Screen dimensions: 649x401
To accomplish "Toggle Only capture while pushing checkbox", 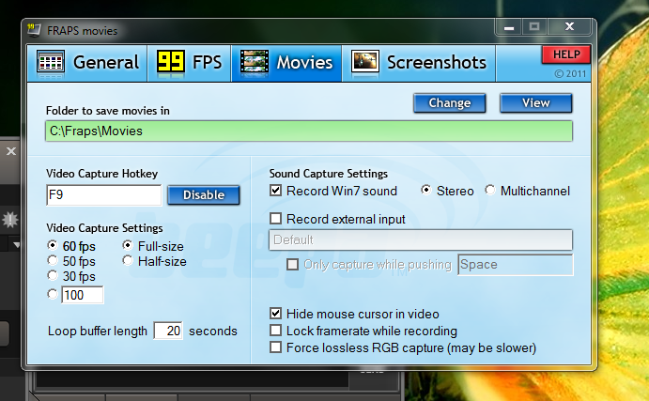I will pyautogui.click(x=293, y=264).
